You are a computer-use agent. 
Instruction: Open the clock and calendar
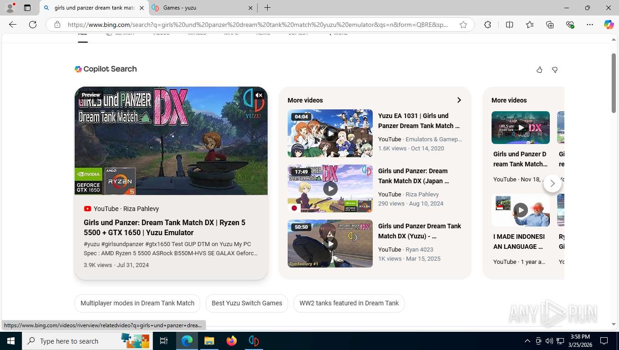click(580, 341)
